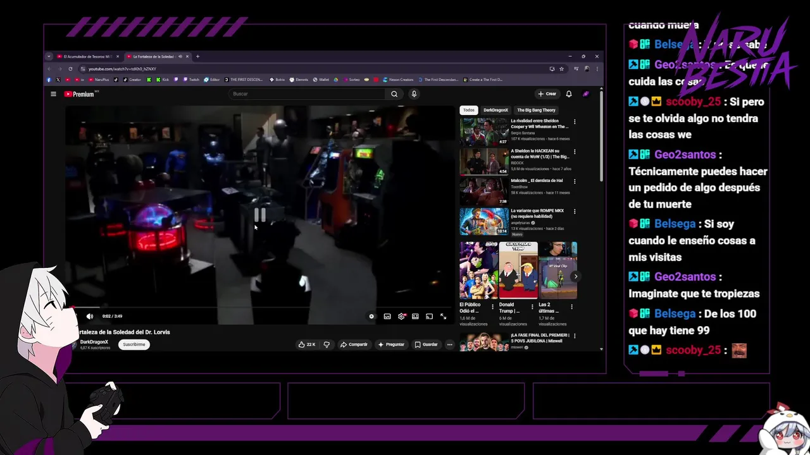This screenshot has width=810, height=455.
Task: Open the DarkDragonX channel name link
Action: click(94, 342)
